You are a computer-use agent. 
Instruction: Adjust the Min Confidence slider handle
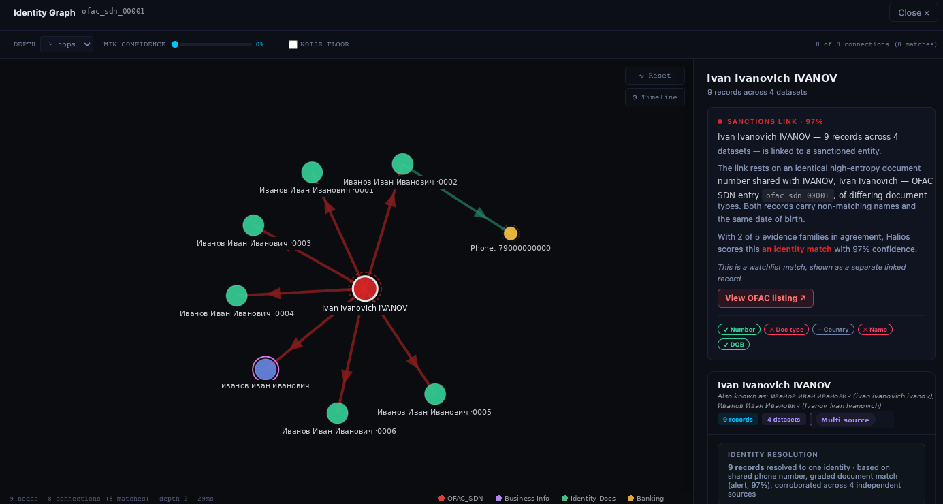coord(175,44)
